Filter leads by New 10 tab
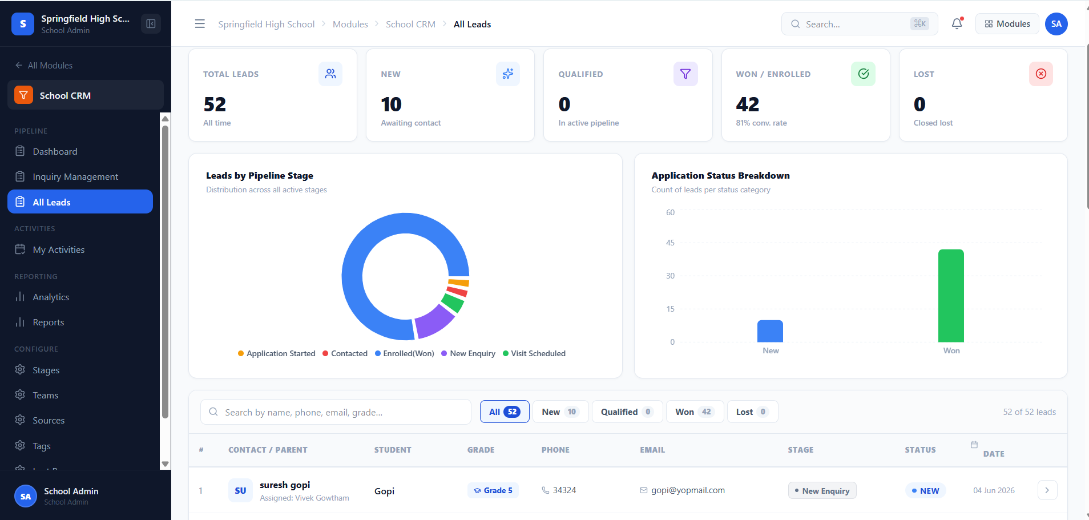The width and height of the screenshot is (1089, 520). pos(560,412)
